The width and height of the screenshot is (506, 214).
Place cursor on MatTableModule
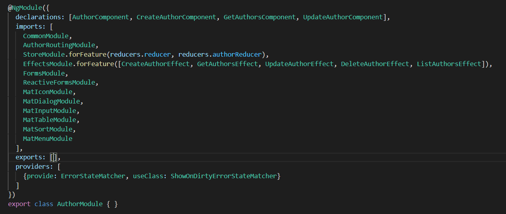point(50,120)
